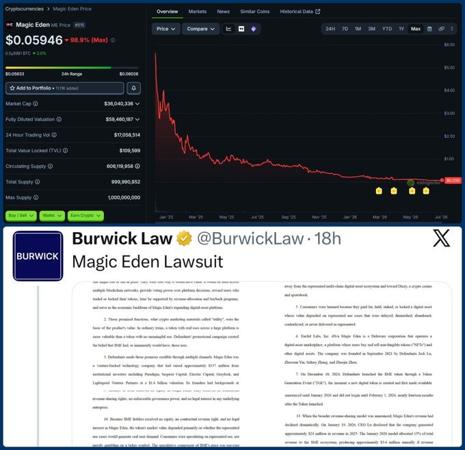Expand Fully Diluted Valuation value chevron

pyautogui.click(x=137, y=119)
